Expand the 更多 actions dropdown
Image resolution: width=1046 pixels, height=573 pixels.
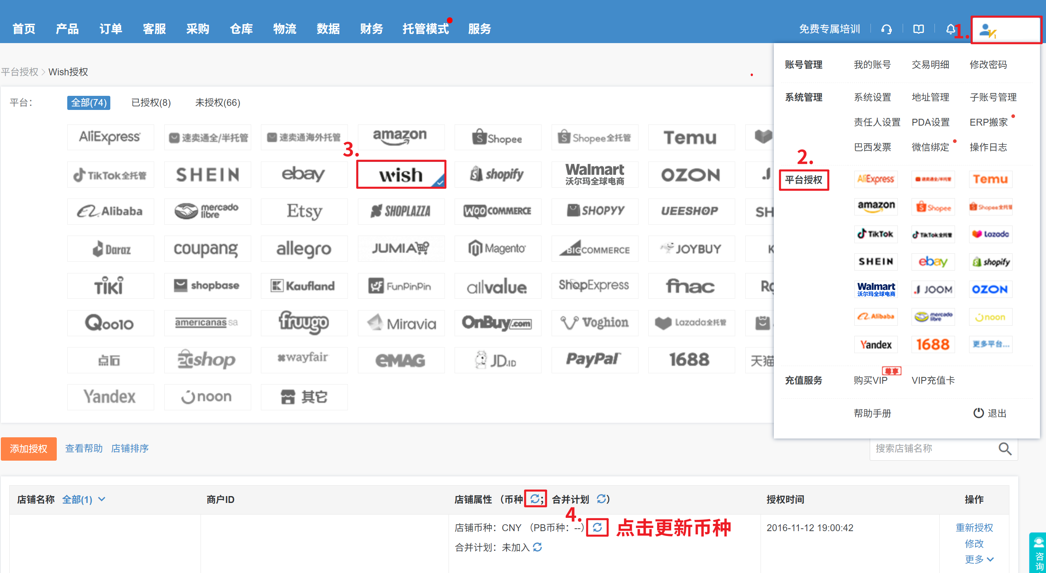[x=979, y=560]
